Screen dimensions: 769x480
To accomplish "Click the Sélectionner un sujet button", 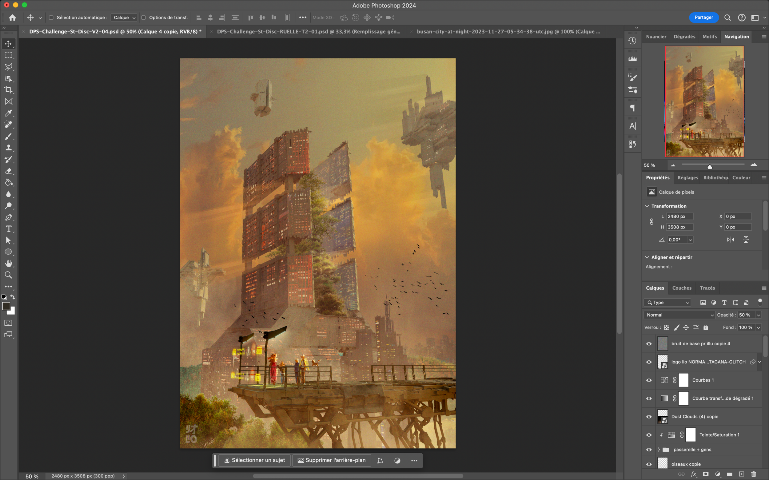I will coord(254,460).
